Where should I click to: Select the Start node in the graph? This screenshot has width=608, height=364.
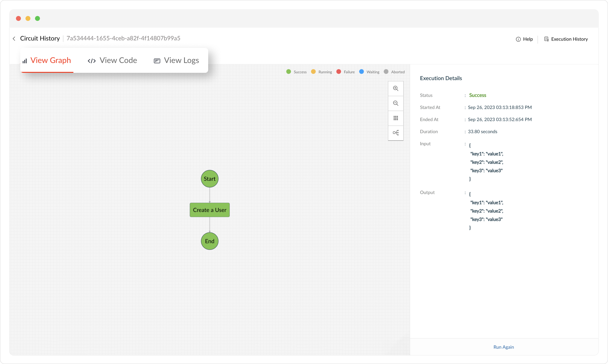tap(209, 179)
